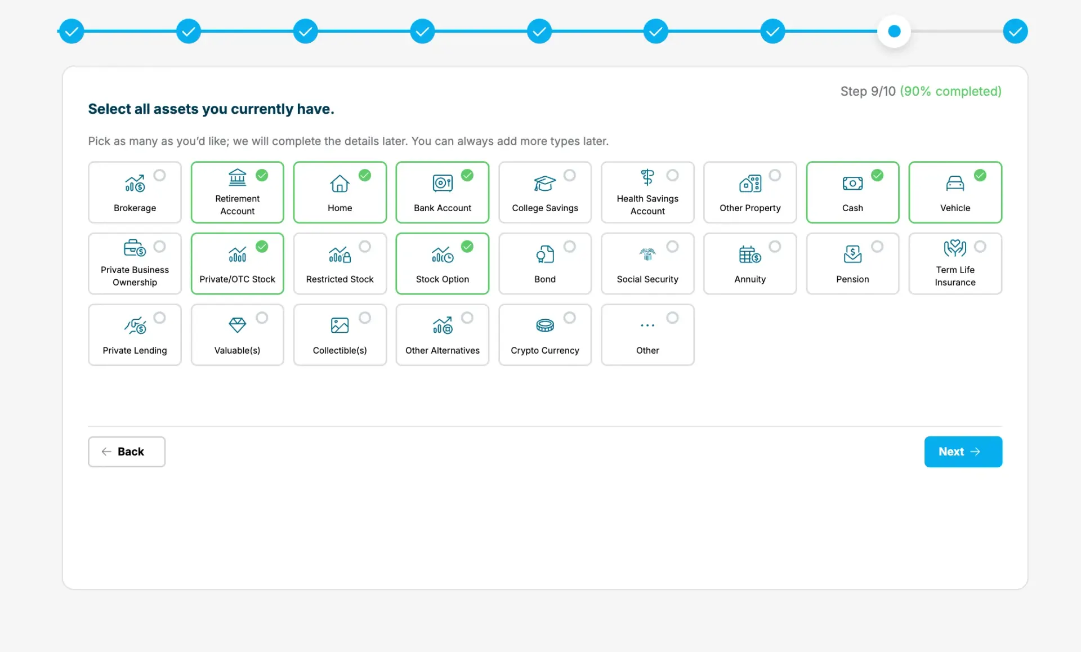Image resolution: width=1081 pixels, height=652 pixels.
Task: Click the Vehicle car icon
Action: coord(955,184)
